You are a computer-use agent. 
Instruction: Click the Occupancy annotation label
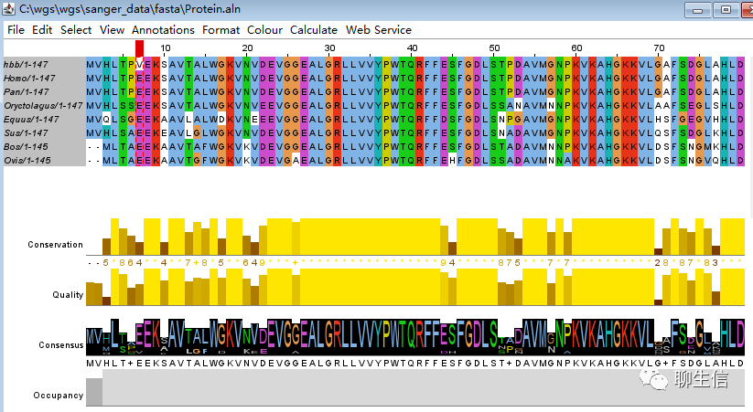click(59, 396)
